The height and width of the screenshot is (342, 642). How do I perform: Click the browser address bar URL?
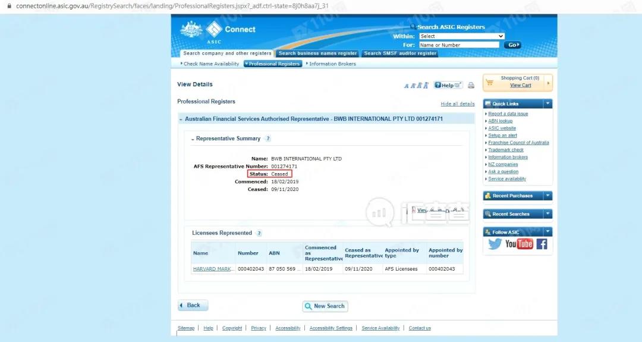pos(172,6)
